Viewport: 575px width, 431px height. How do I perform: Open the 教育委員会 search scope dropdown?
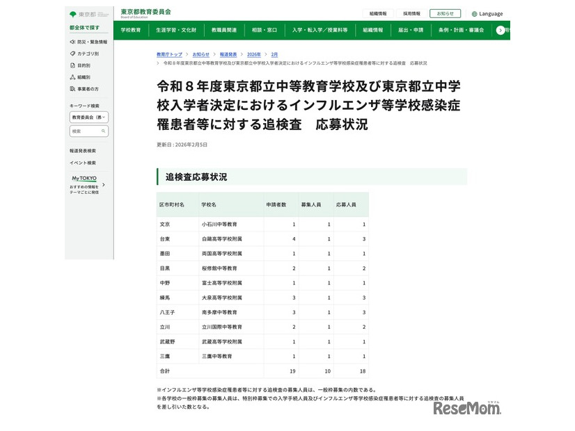(88, 118)
